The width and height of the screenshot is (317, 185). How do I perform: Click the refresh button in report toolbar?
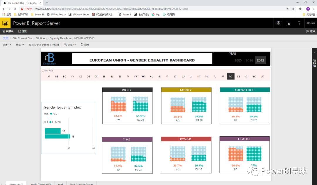coord(85,45)
